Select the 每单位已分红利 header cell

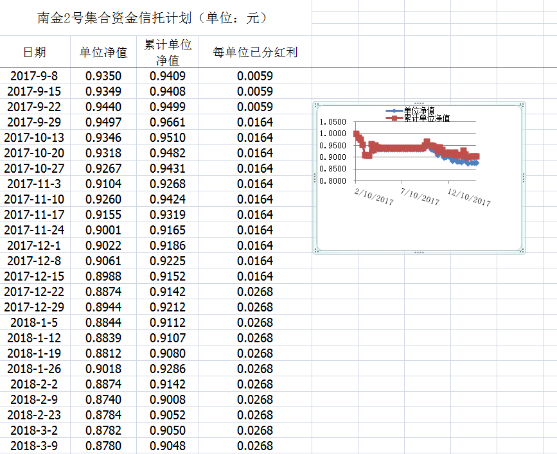pyautogui.click(x=255, y=52)
